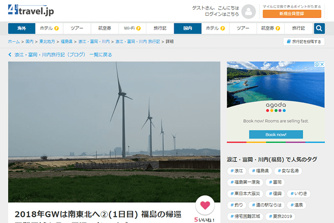Viewport: 334px width, 223px height.
Task: Click the 4travel.jp logo
Action: tap(30, 10)
